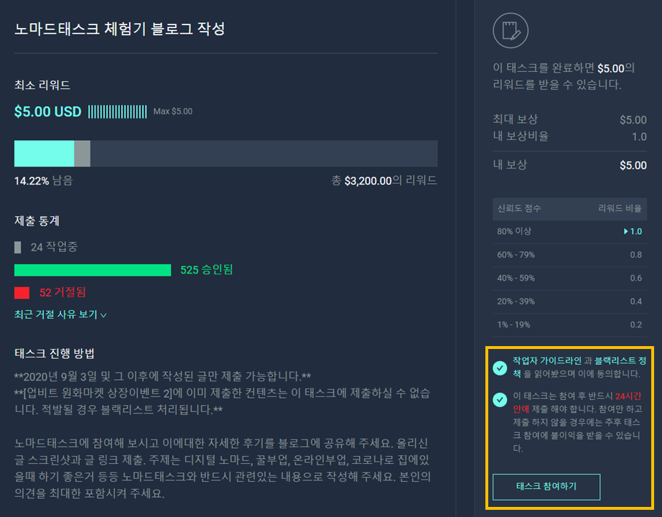The image size is (662, 517).
Task: Click the gray in-progress bar segment
Action: [83, 154]
